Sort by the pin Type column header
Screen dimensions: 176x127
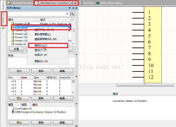(39, 78)
